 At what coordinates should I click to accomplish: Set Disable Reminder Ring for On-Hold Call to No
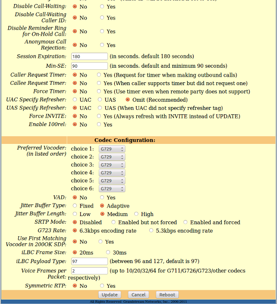click(x=75, y=31)
